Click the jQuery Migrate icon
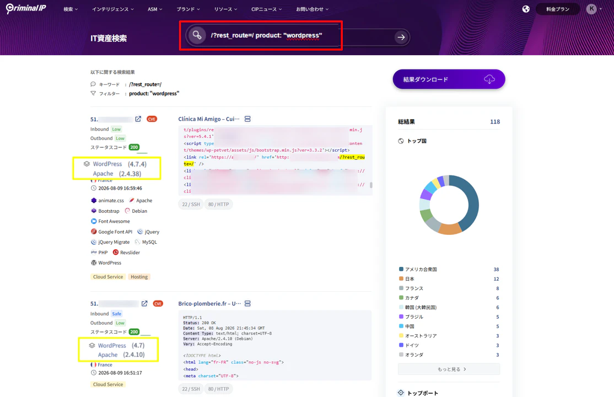Viewport: 614px width, 397px height. pyautogui.click(x=94, y=242)
